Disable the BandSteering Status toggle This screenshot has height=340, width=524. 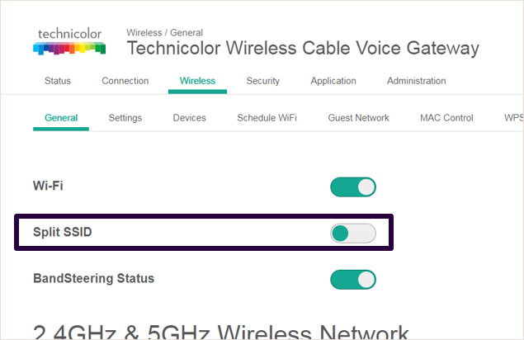click(353, 280)
